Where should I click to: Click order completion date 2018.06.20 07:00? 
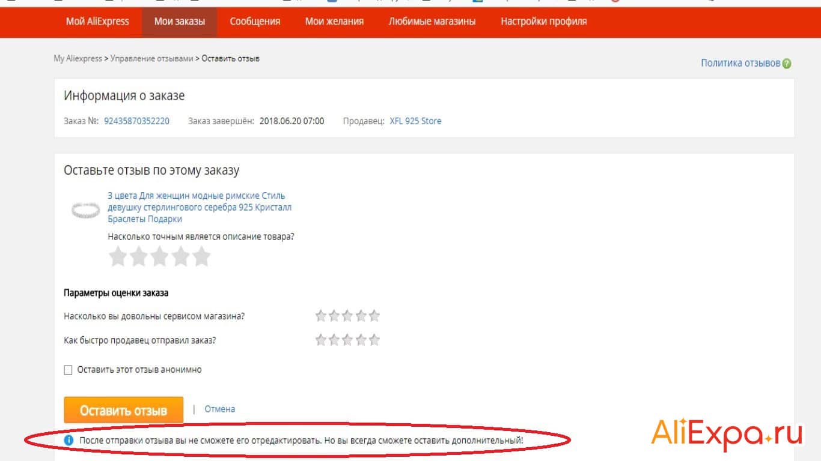click(291, 121)
